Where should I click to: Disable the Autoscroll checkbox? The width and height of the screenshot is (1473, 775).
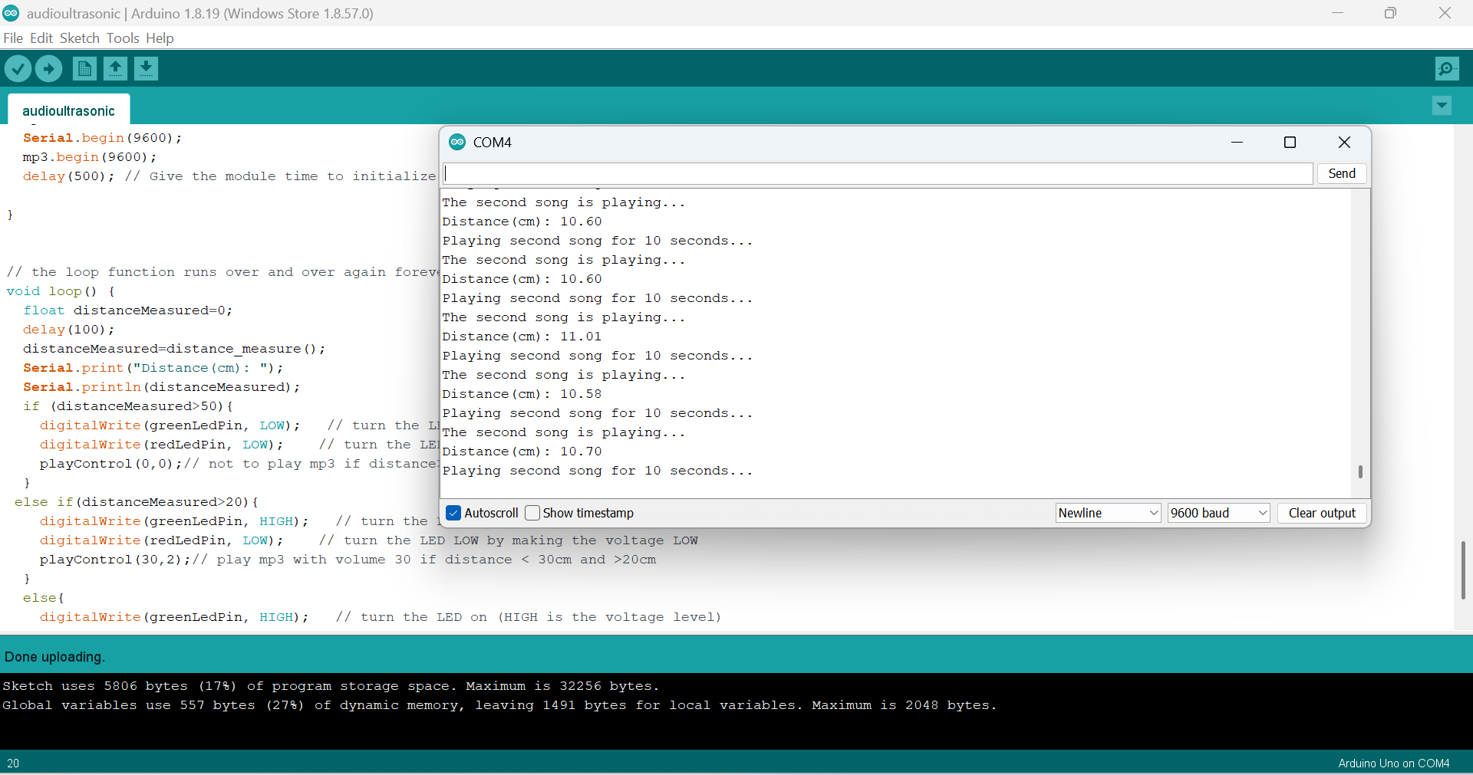click(x=454, y=513)
